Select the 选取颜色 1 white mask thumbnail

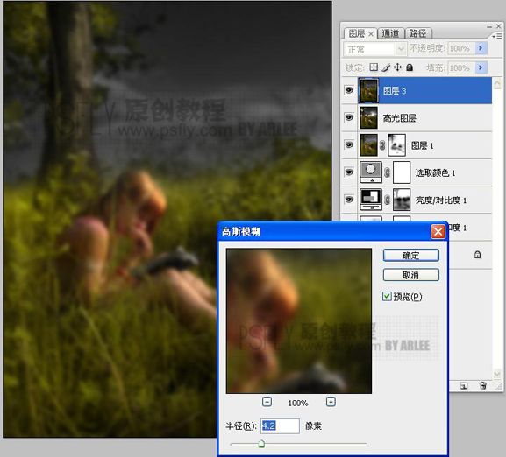(402, 172)
